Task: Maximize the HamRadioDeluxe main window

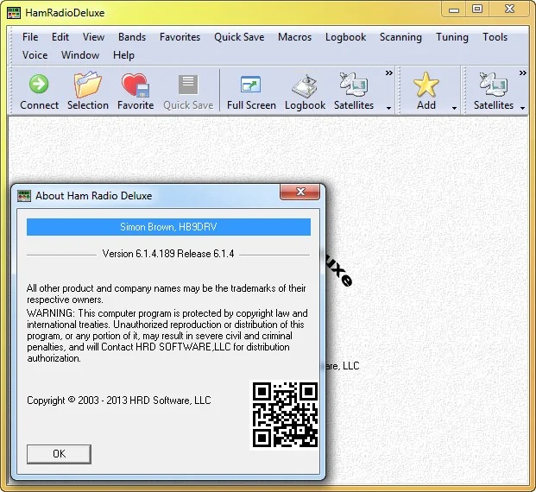Action: [477, 9]
